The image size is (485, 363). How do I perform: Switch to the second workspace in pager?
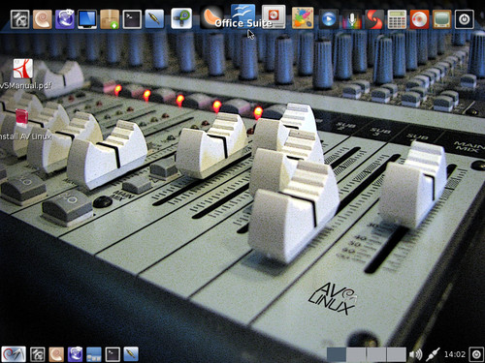point(356,354)
